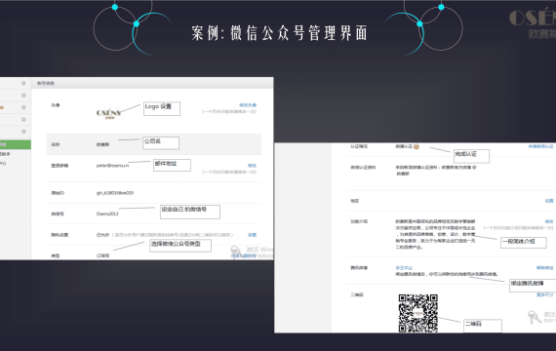Click the QR code image

418,313
